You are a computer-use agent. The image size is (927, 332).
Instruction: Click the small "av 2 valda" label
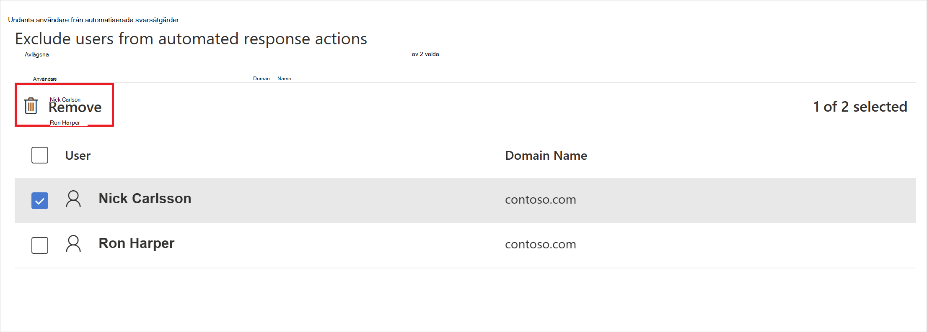[x=425, y=54]
